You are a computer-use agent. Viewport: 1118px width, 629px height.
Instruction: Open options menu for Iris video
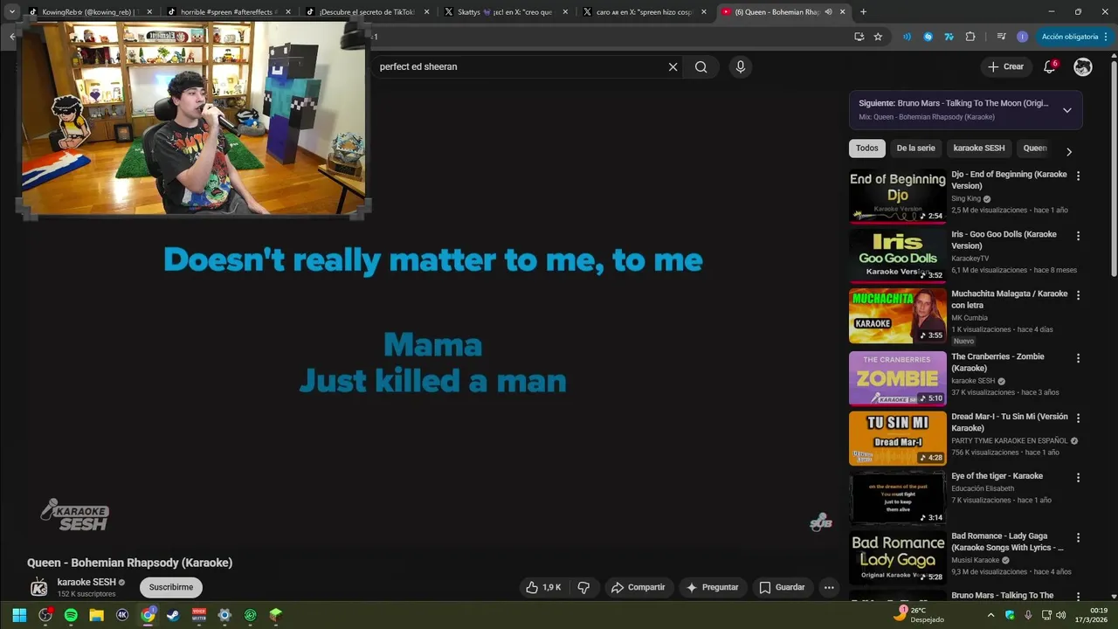pos(1078,236)
